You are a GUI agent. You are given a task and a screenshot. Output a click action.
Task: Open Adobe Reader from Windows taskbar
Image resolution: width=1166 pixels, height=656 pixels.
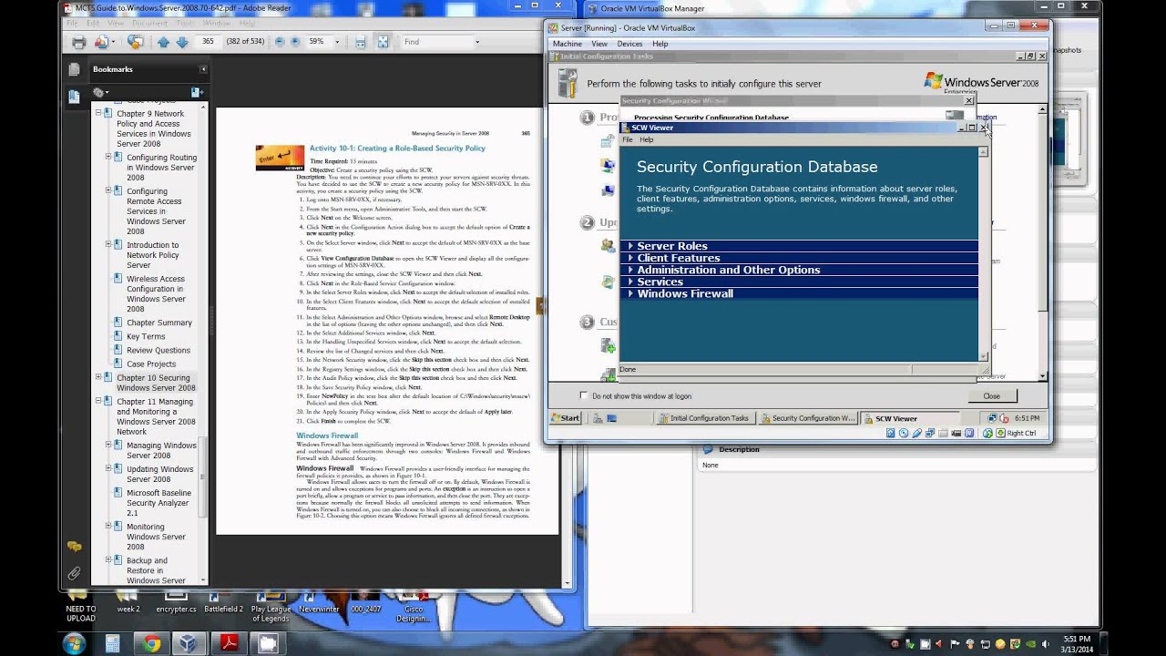click(x=229, y=643)
